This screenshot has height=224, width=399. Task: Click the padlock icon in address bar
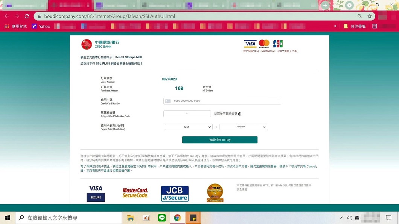(x=39, y=16)
